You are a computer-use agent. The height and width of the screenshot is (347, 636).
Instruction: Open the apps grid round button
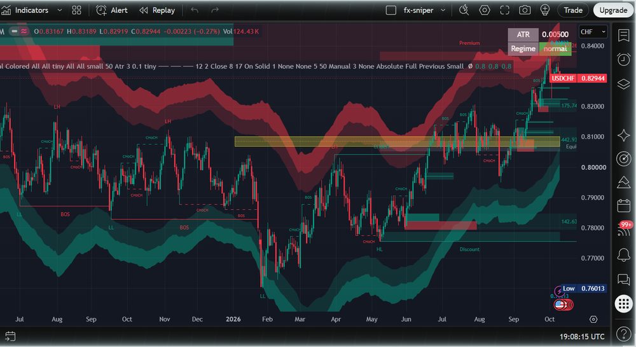(623, 303)
